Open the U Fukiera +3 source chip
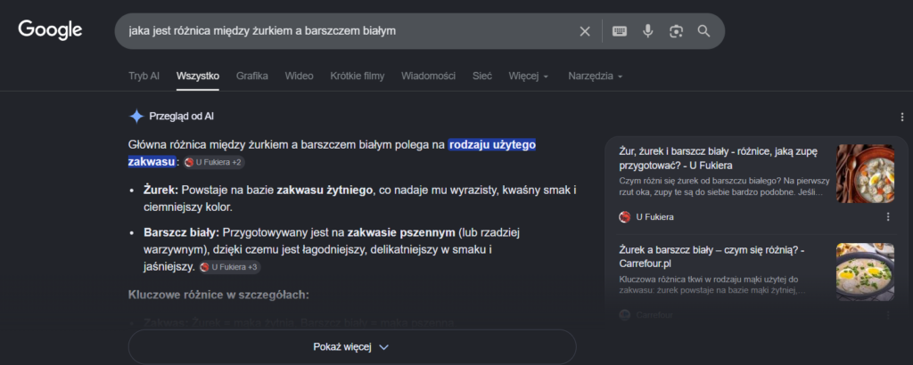913x365 pixels. [x=230, y=267]
